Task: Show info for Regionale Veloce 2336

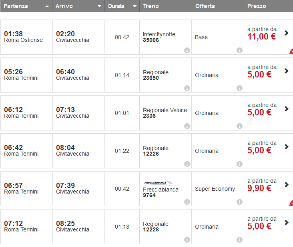Action: [x=187, y=126]
